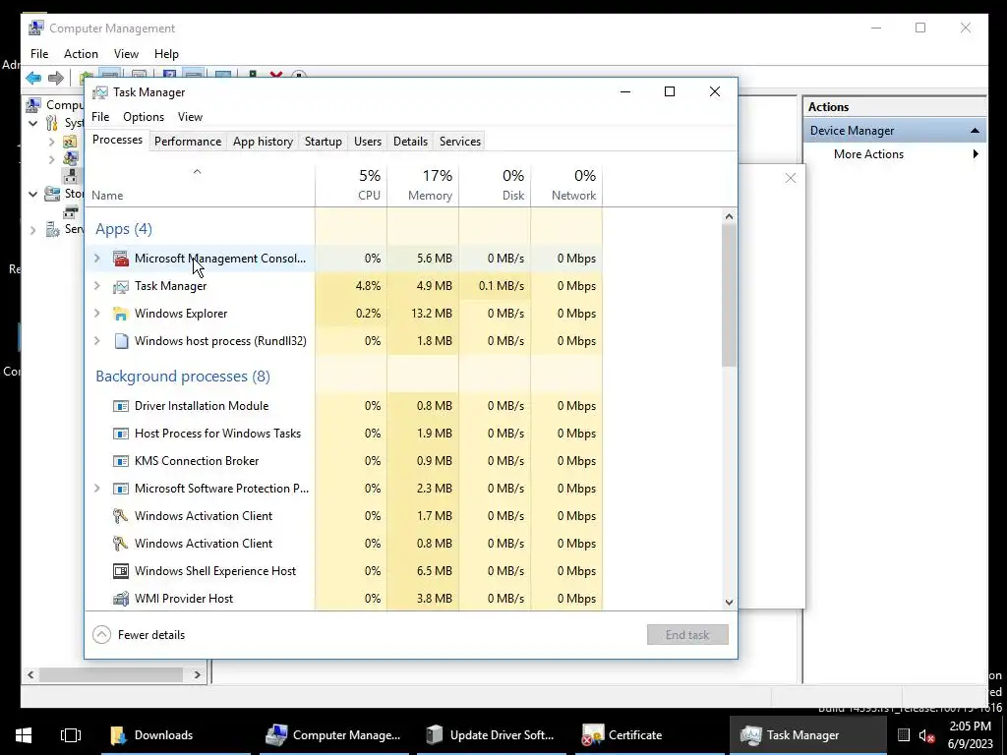Click the Rundll32 host process icon

[121, 341]
